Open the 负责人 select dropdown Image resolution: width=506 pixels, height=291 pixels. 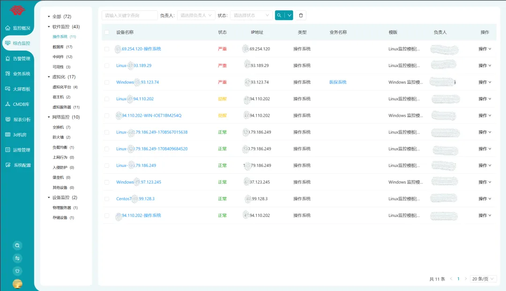(196, 15)
